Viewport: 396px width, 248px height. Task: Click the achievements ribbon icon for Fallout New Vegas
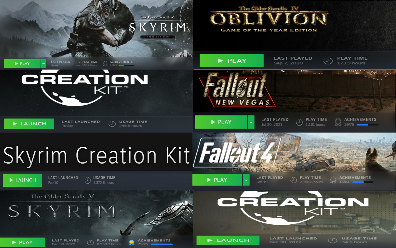tap(338, 122)
